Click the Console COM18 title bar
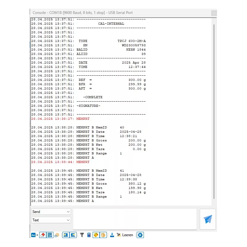The height and width of the screenshot is (247, 247). click(93, 13)
